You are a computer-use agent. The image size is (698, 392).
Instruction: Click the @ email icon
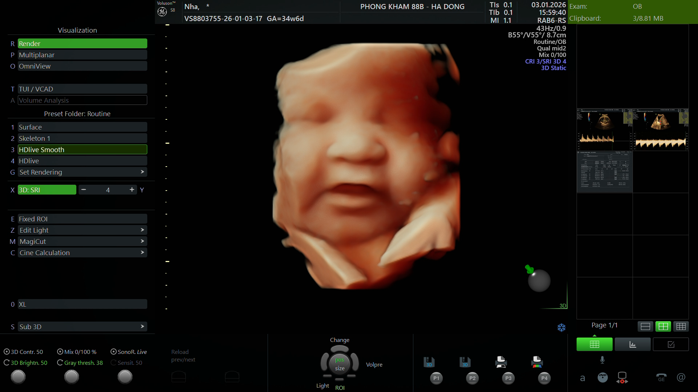tap(681, 377)
